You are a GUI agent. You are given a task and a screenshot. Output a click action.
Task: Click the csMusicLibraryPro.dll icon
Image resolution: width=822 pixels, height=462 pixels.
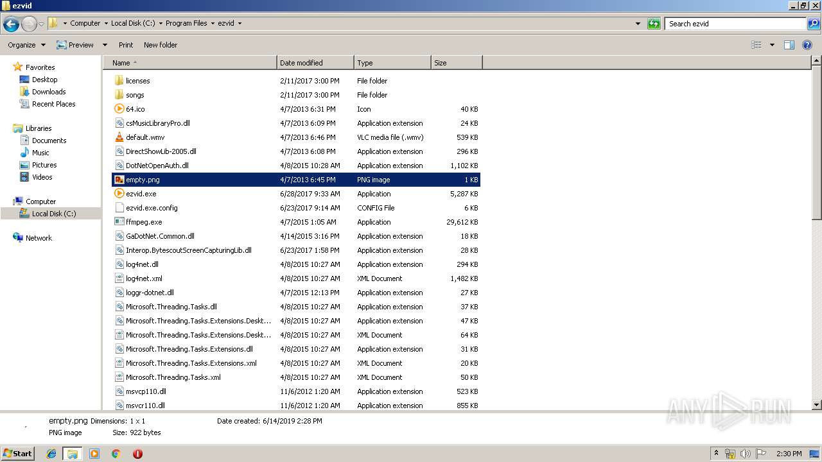tap(119, 123)
